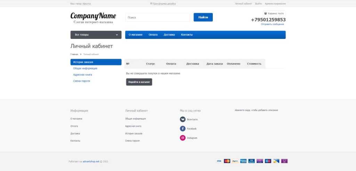Open the Контакты menu item in blue navbar

click(x=187, y=35)
